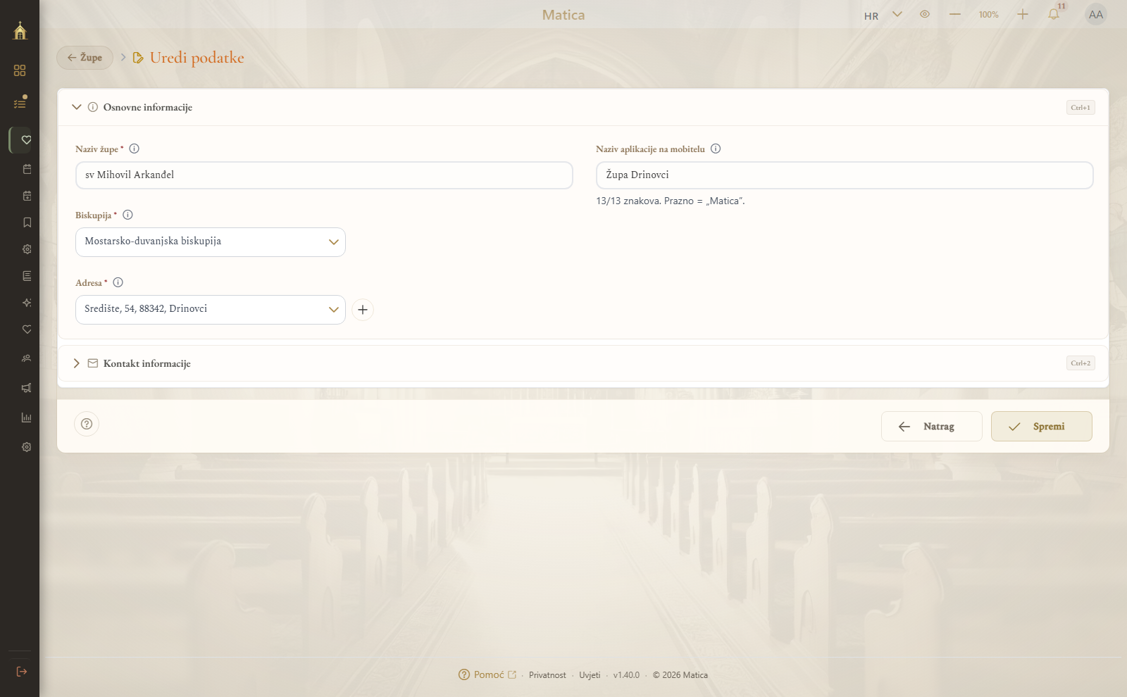Open the dashboard grid icon in sidebar
This screenshot has width=1127, height=697.
pos(20,70)
